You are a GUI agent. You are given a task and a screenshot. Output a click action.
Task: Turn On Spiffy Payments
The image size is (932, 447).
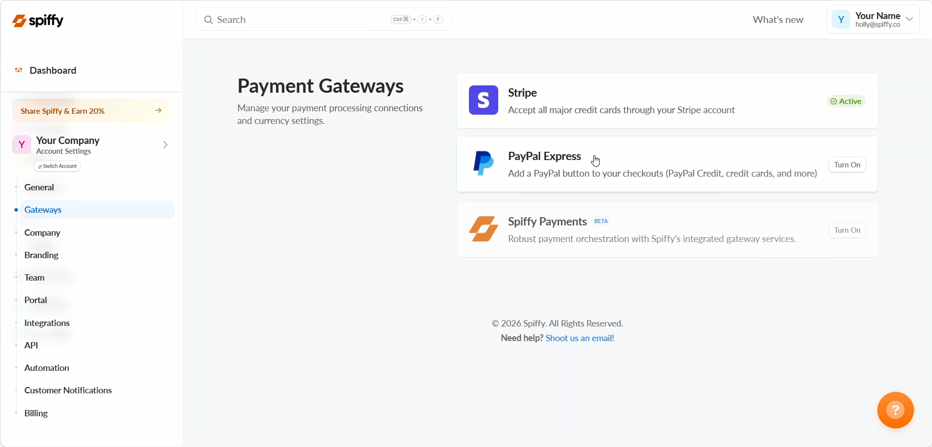[847, 230]
